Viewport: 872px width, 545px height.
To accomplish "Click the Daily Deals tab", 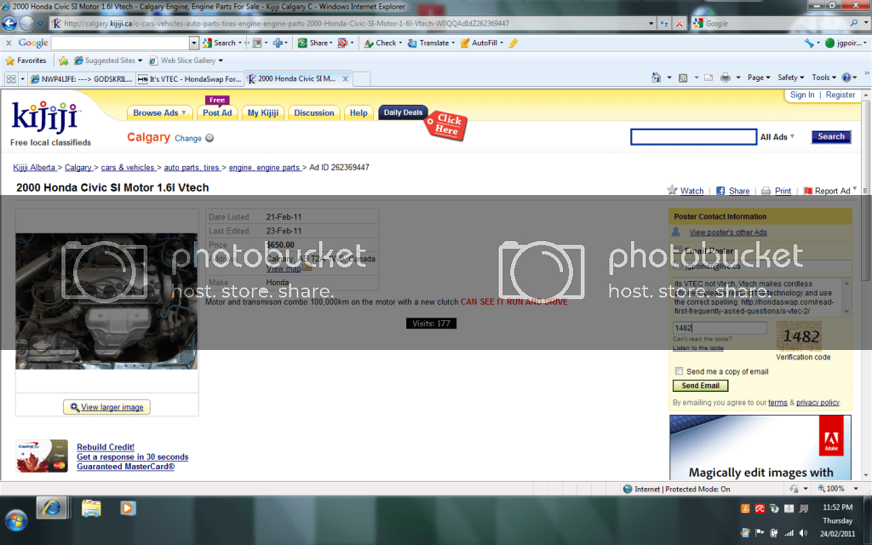I will [x=403, y=112].
